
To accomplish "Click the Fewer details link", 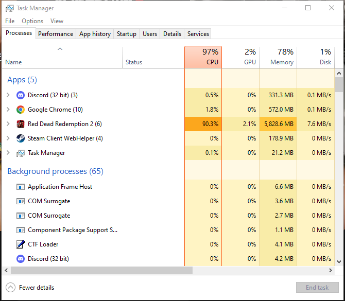I will click(x=37, y=288).
